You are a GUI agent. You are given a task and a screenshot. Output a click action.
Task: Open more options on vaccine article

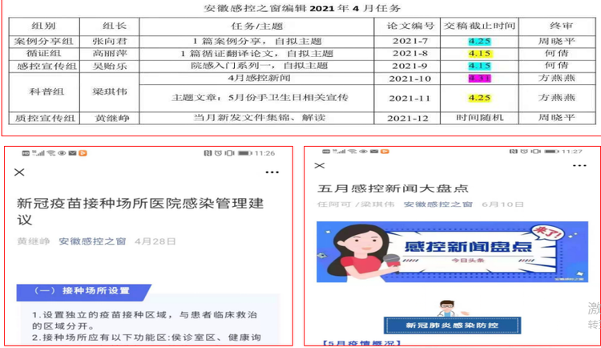pos(272,172)
